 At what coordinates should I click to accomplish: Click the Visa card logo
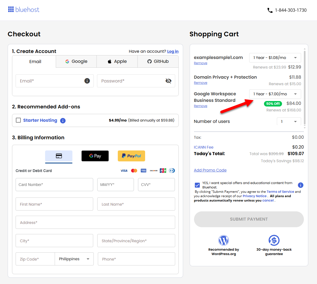tap(124, 171)
